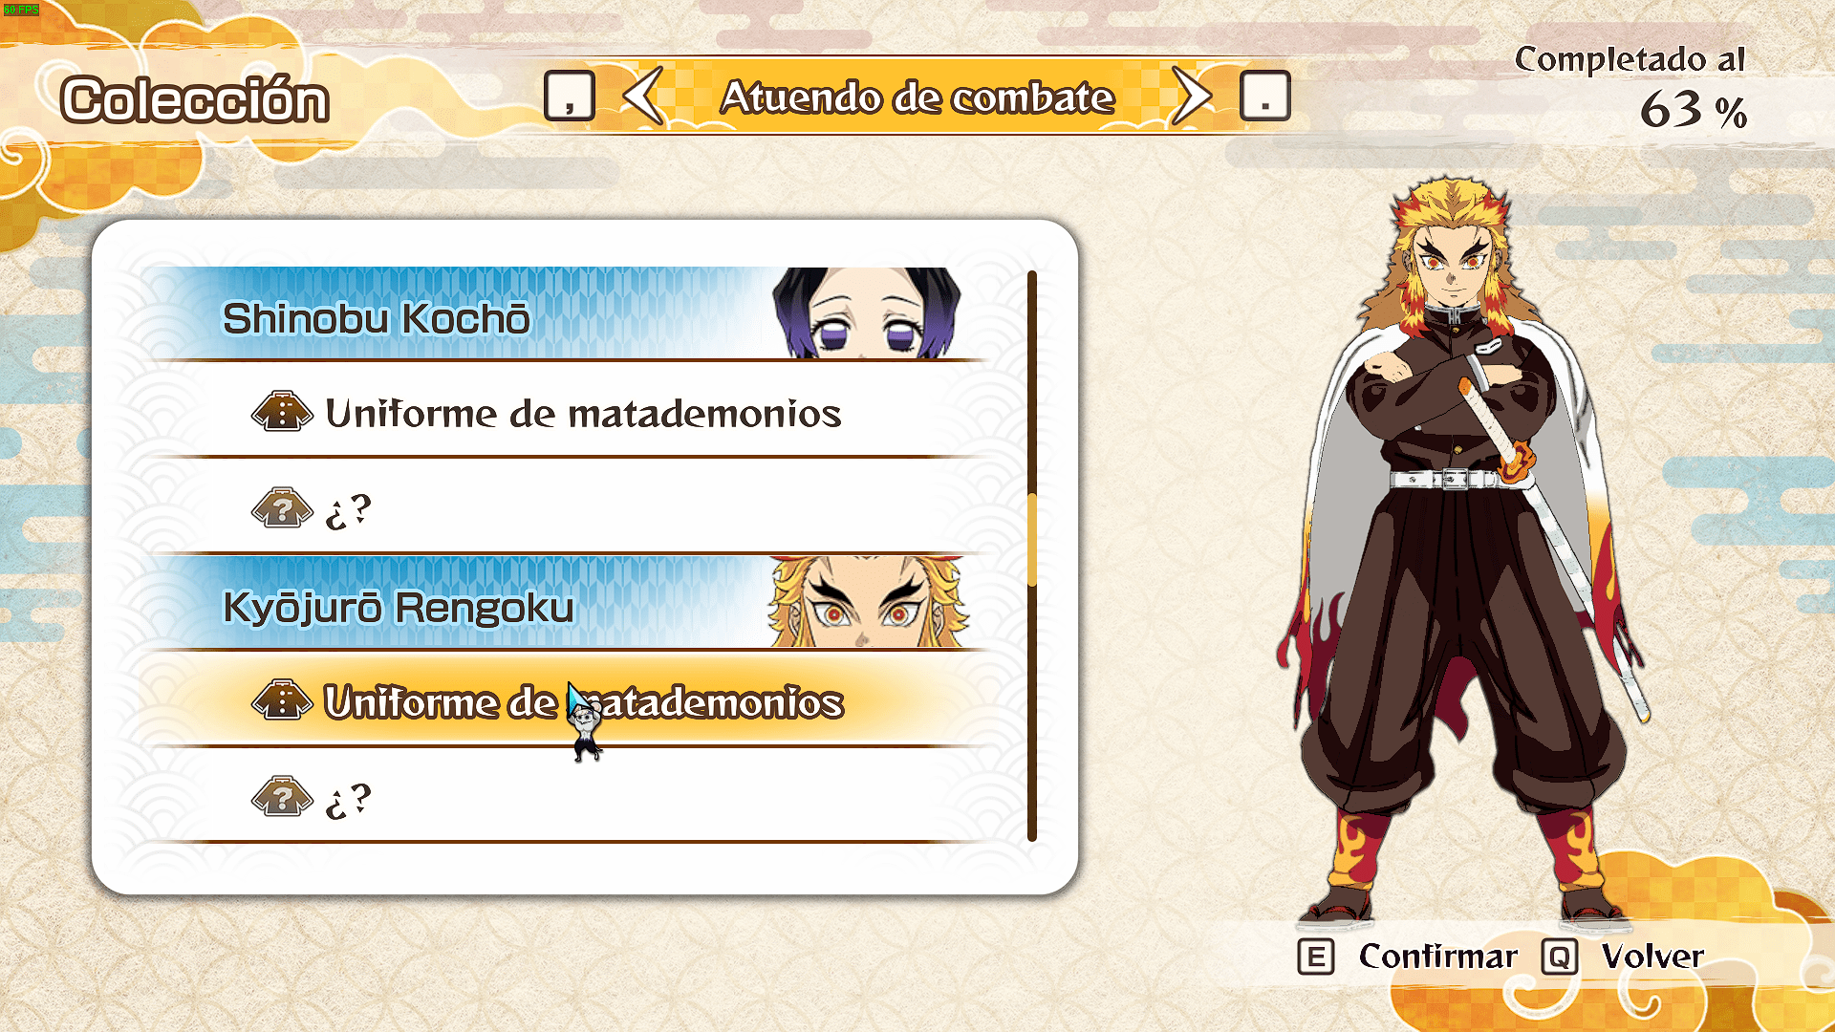Click the locked outfit icon under Shinobu Kochō

282,508
